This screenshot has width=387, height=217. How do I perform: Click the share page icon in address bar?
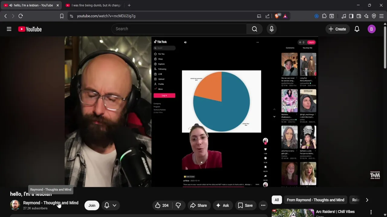(x=267, y=16)
